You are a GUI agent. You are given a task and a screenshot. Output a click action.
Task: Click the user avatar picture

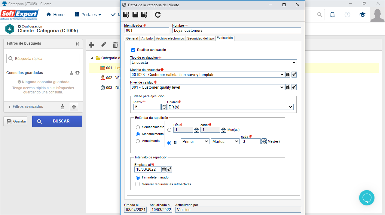(x=377, y=15)
